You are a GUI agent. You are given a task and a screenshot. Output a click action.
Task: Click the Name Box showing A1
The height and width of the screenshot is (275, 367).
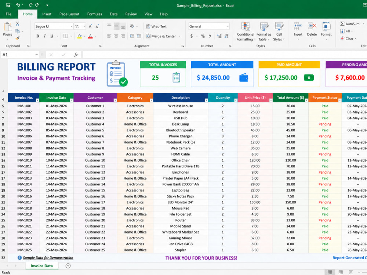click(20, 55)
